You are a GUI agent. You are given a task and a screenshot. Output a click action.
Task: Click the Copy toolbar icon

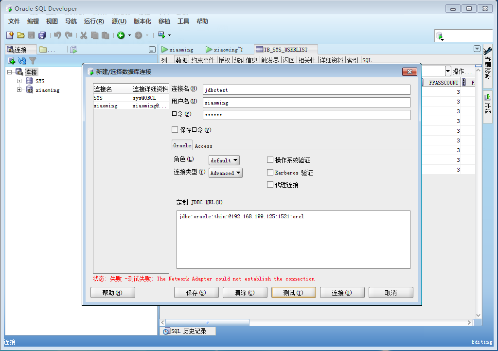coord(94,35)
